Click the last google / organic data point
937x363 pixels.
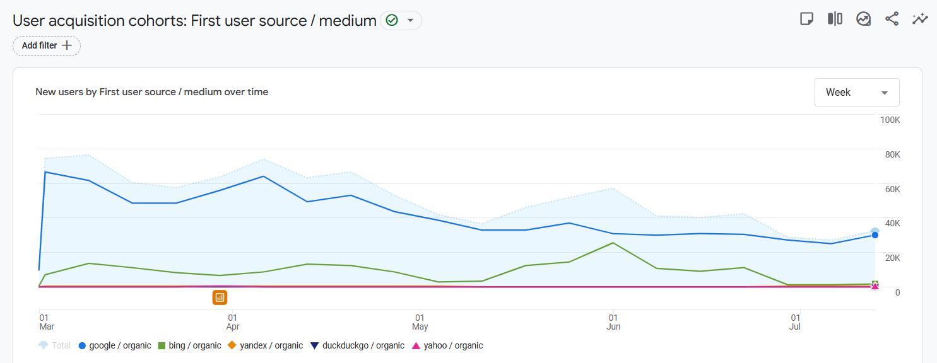875,235
